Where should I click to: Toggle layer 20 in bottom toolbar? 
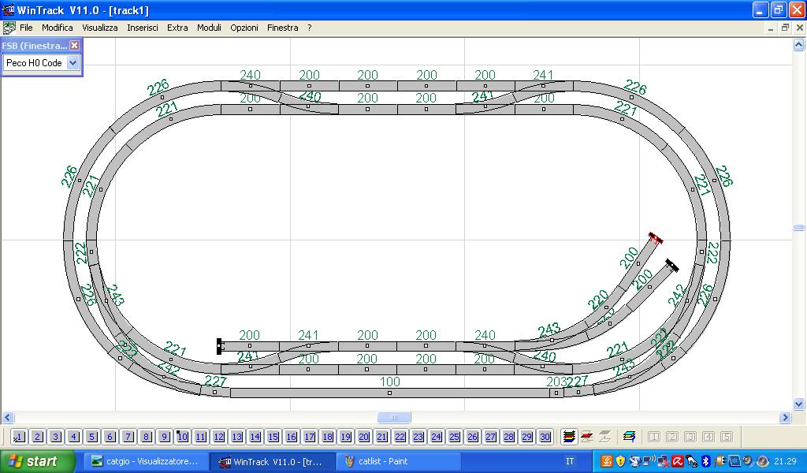click(363, 437)
